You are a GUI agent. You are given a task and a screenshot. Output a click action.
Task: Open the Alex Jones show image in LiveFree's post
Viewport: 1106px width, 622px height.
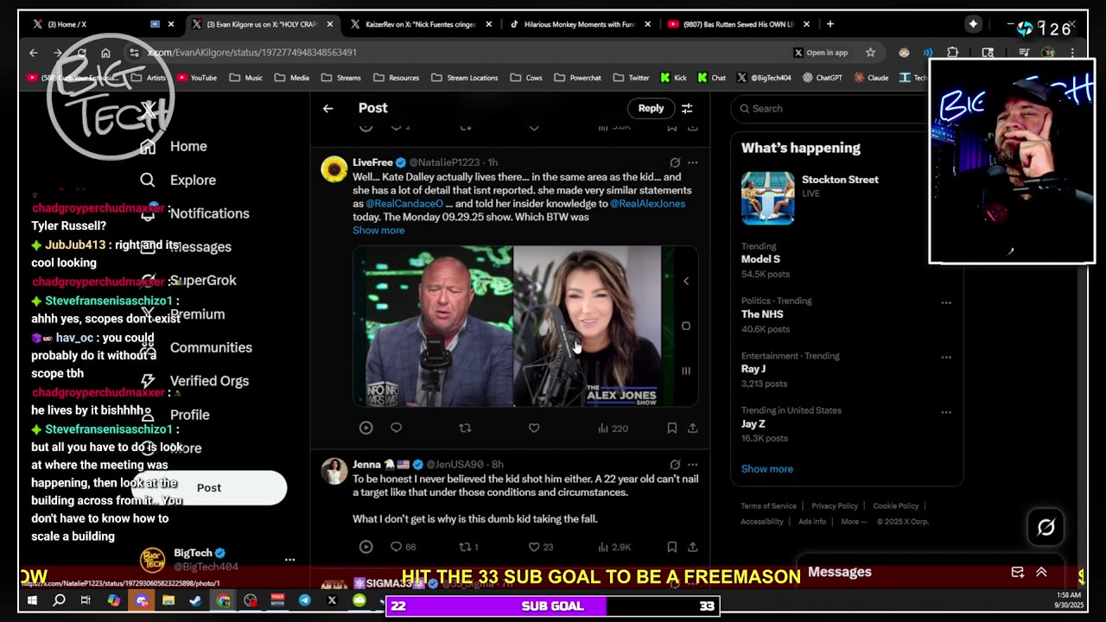(525, 327)
